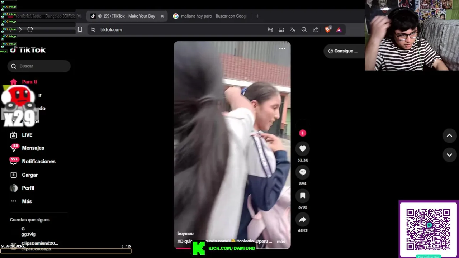The image size is (459, 258).
Task: Select the search magnifier icon in Buscar
Action: tap(14, 66)
